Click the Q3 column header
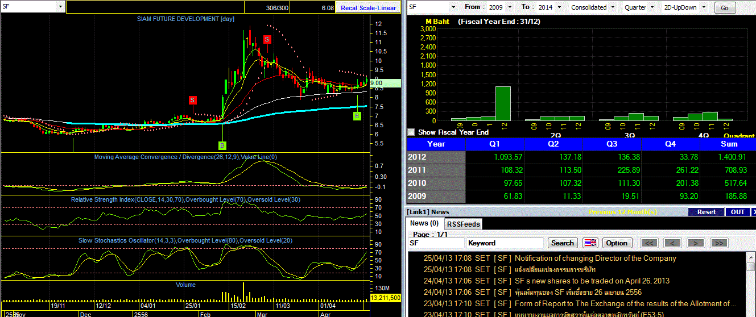756x317 pixels. point(612,144)
